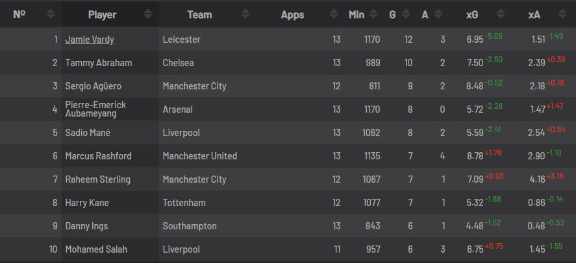Click sort arrows beside xG header

coord(501,14)
